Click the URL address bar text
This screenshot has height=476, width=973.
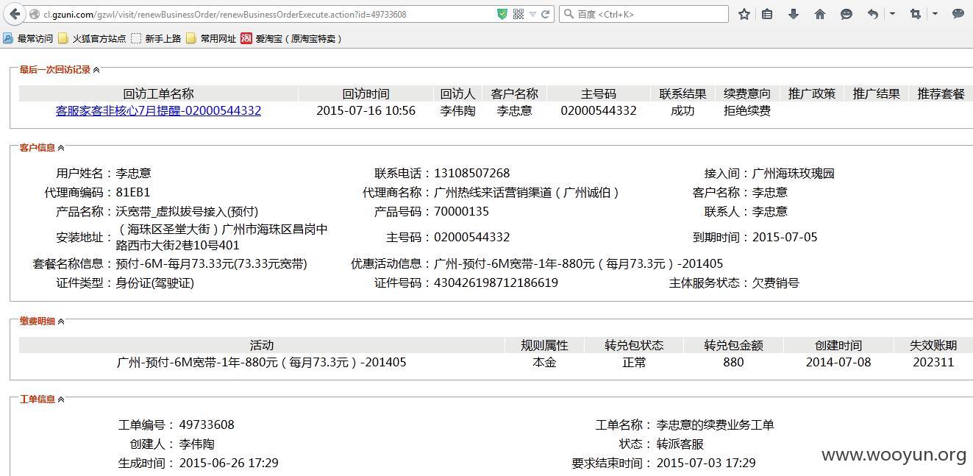pyautogui.click(x=224, y=14)
